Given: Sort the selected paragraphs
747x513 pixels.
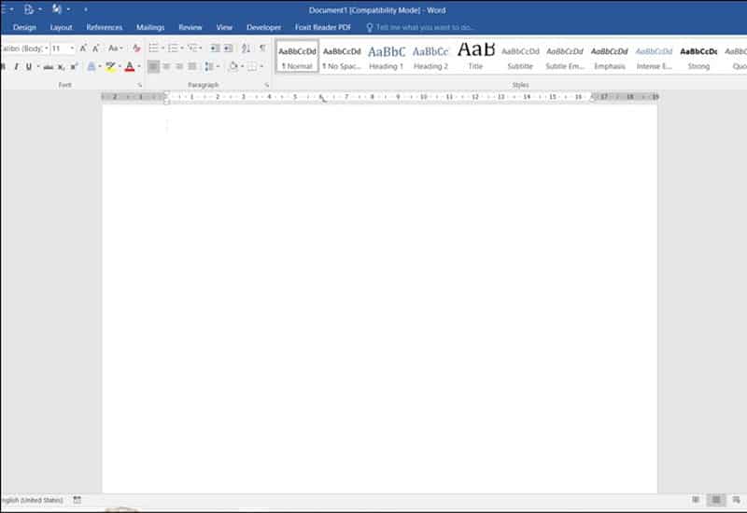Looking at the screenshot, I should (x=246, y=49).
